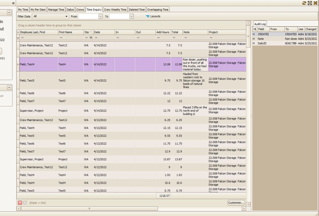This screenshot has height=216, width=319.
Task: Click the State column filter funnel icon
Action: point(91,32)
